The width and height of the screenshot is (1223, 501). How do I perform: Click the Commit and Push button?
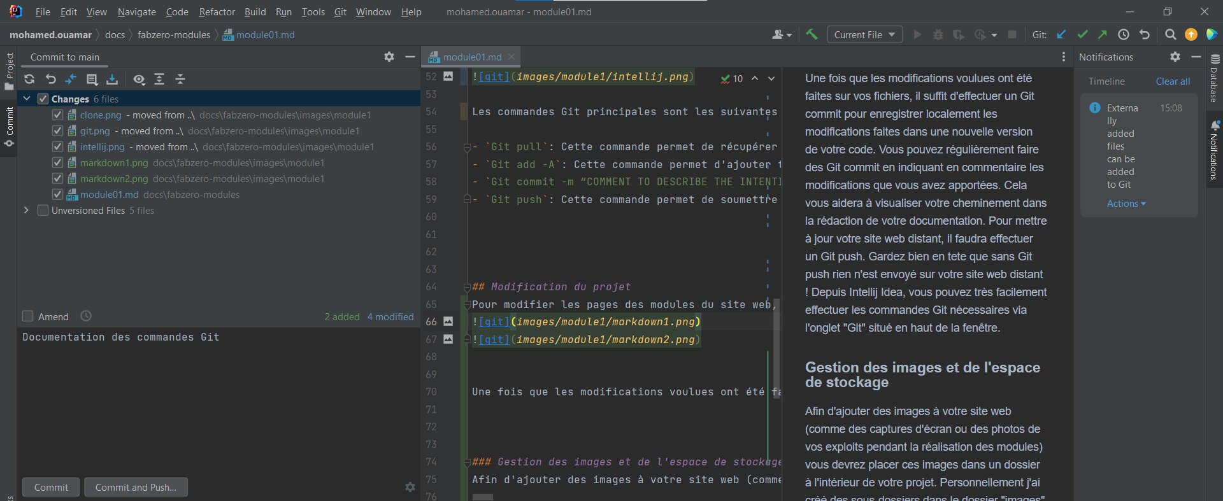[136, 487]
